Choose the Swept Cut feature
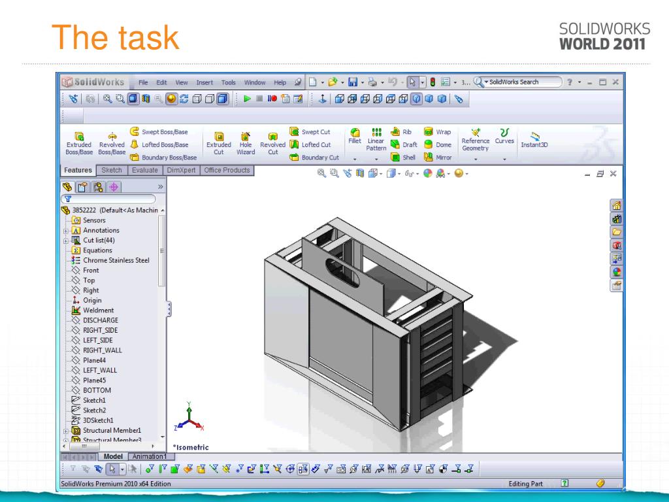 point(310,132)
